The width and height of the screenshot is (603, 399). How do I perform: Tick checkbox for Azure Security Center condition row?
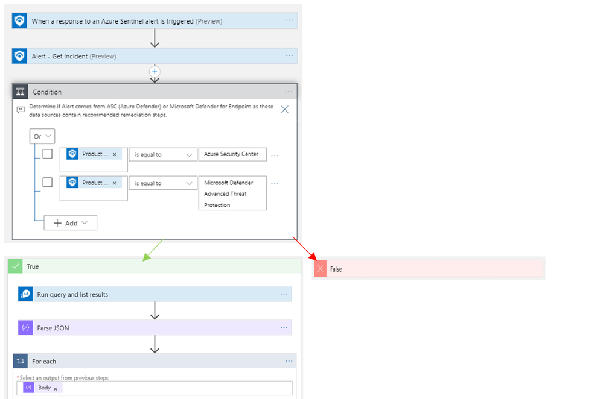tap(47, 154)
